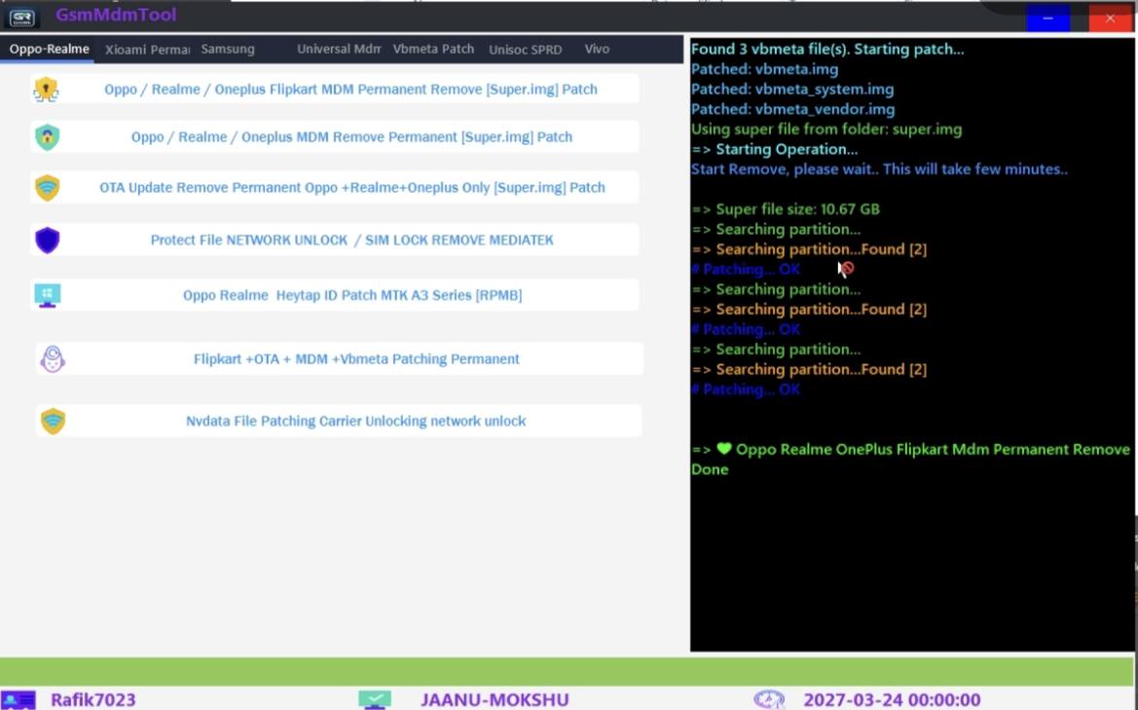Click the green lock shield icon beside MDM Remove
Viewport: 1138px width, 710px height.
pyautogui.click(x=47, y=137)
